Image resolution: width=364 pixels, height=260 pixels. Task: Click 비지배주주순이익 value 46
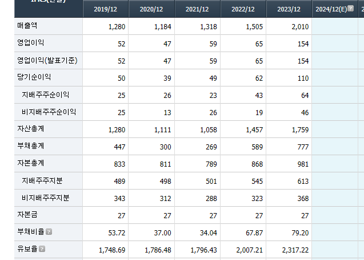click(x=305, y=113)
